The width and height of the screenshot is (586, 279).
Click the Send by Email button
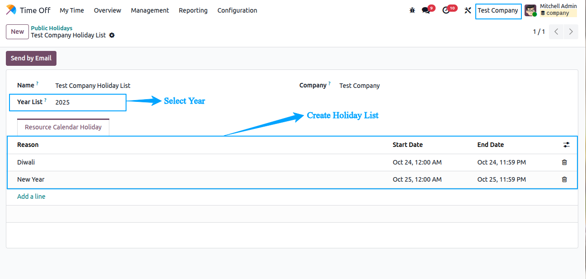click(x=31, y=58)
